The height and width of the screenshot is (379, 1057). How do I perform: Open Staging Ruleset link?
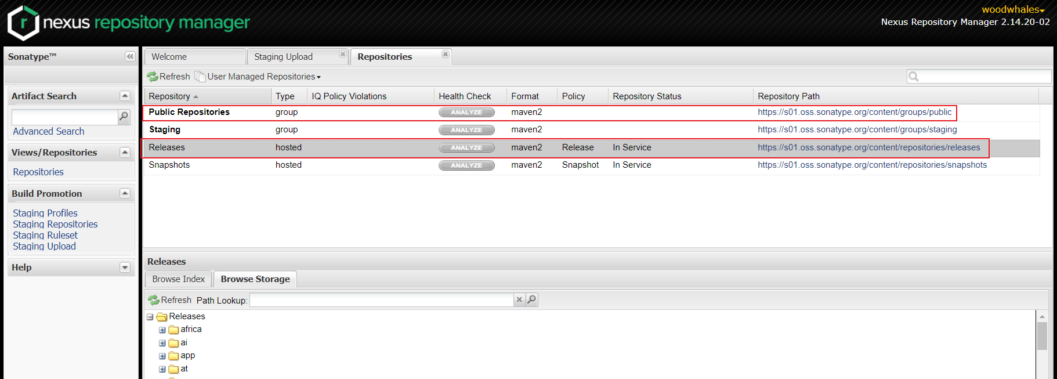point(45,235)
